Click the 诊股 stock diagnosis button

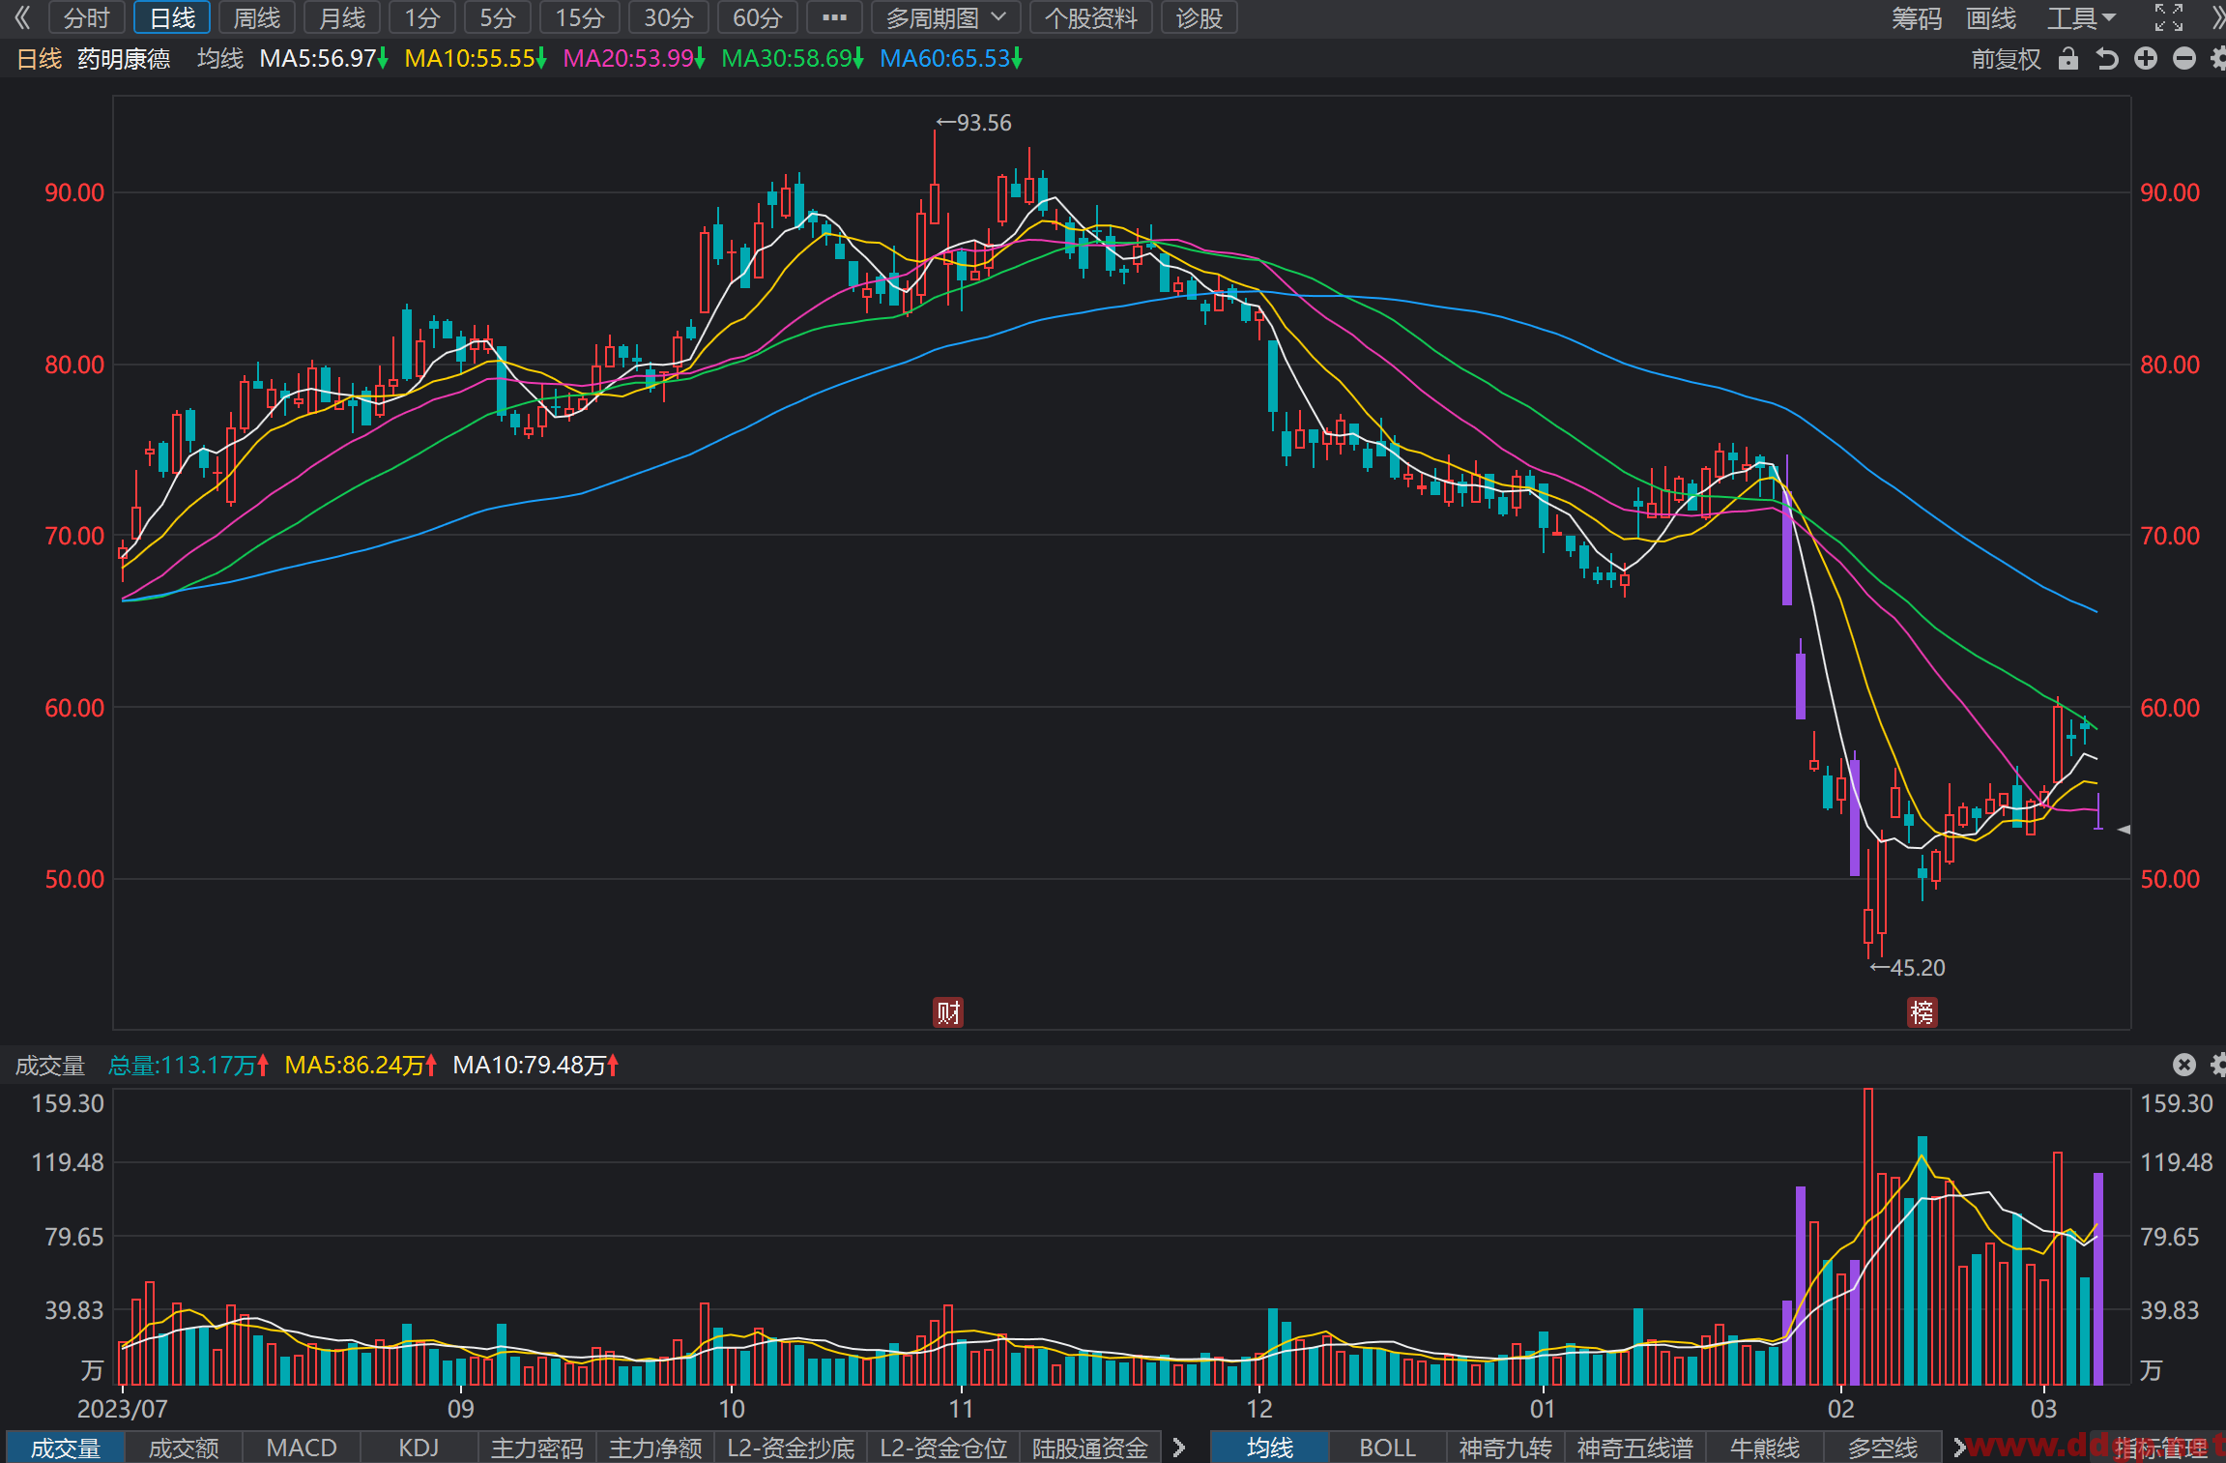point(1200,17)
